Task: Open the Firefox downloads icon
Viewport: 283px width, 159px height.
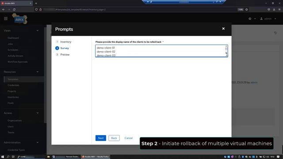Action: [274, 10]
